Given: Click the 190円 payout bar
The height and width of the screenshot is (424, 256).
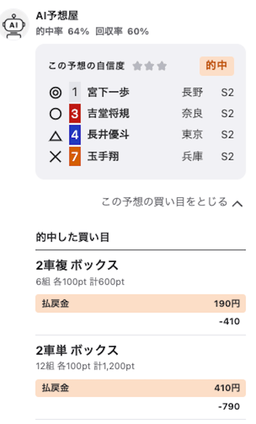Looking at the screenshot, I should (x=140, y=303).
